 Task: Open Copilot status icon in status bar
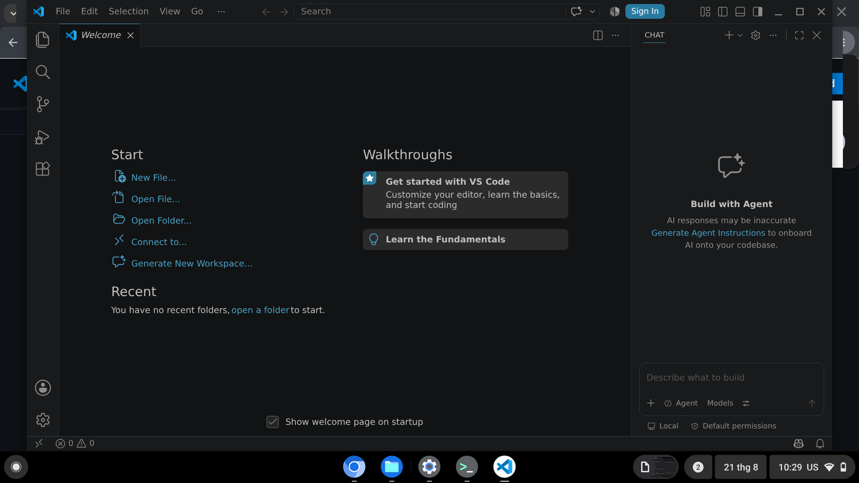(799, 443)
